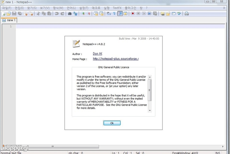This screenshot has width=230, height=154.
Task: Click license text scrollbar down arrow
Action: [x=149, y=111]
